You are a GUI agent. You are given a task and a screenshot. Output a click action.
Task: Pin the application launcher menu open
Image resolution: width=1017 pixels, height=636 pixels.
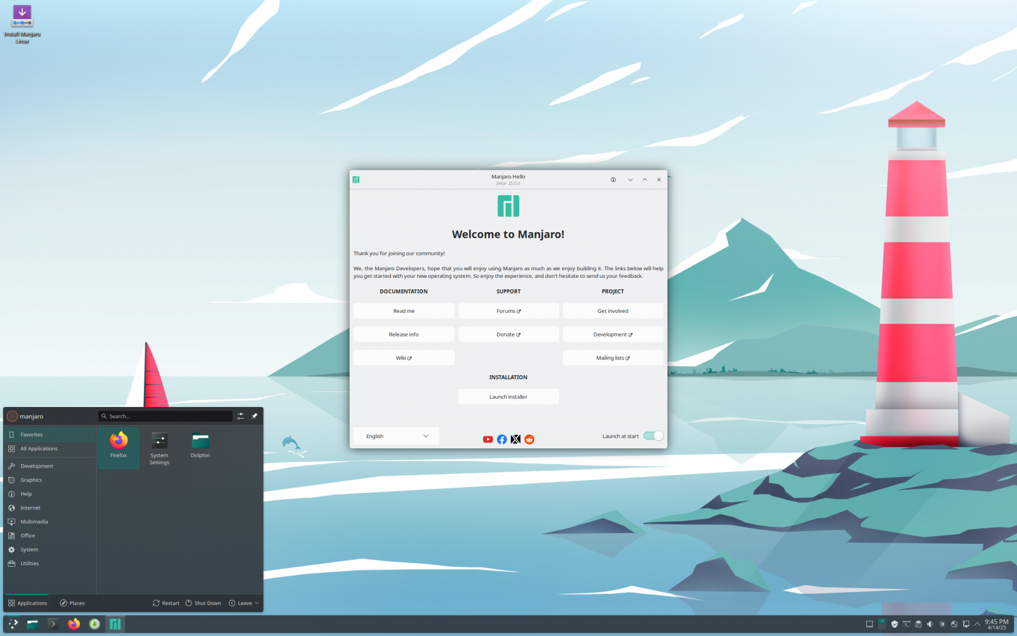click(x=254, y=416)
